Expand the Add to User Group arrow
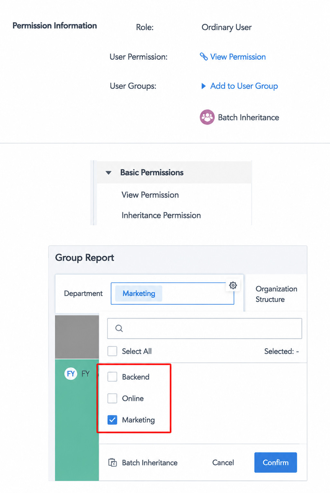The image size is (330, 493). point(203,86)
